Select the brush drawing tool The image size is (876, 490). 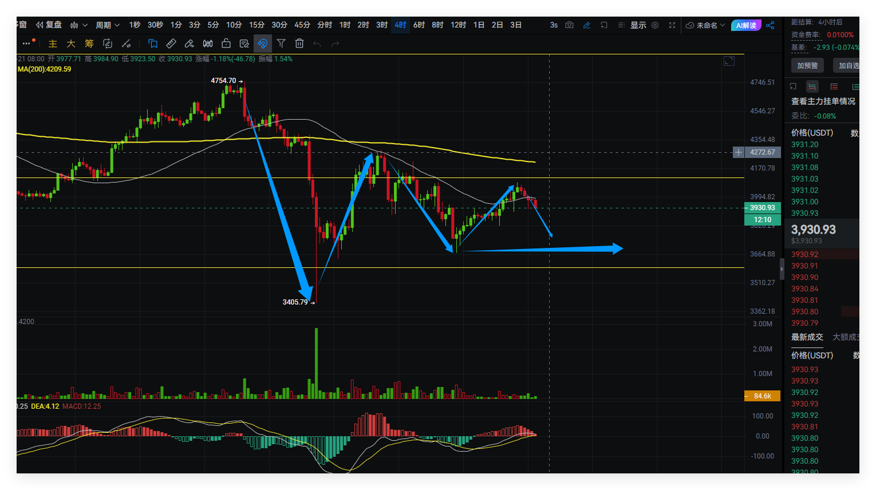coord(190,44)
